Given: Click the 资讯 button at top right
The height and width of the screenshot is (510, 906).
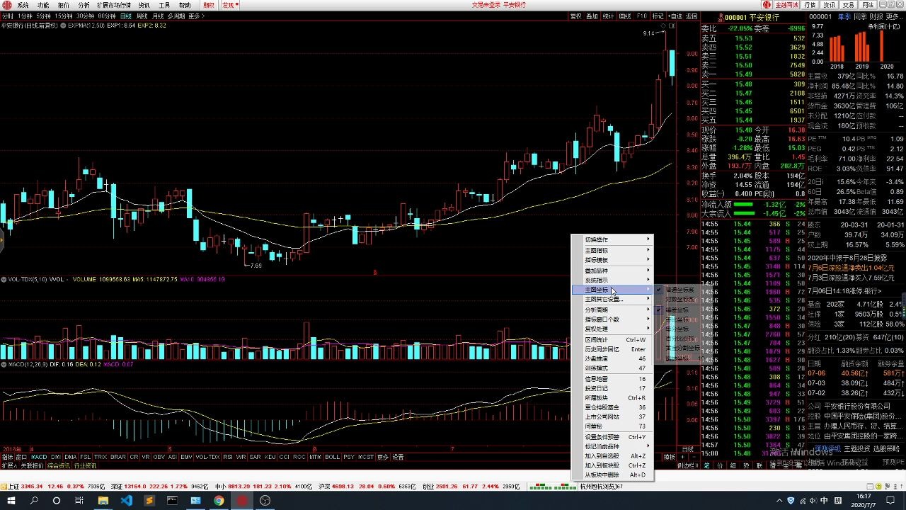Looking at the screenshot, I should [x=829, y=5].
